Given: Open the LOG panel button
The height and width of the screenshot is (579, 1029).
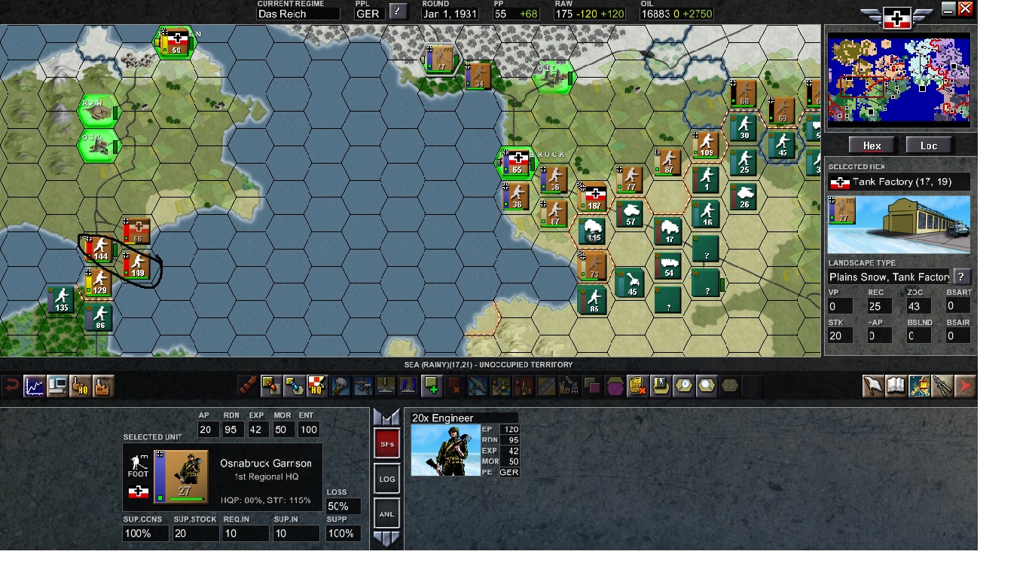Looking at the screenshot, I should 386,479.
